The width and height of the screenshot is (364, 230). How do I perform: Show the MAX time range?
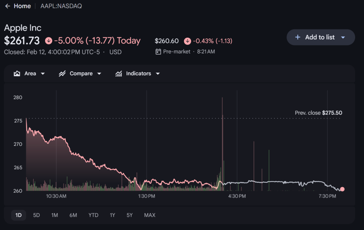tap(150, 215)
